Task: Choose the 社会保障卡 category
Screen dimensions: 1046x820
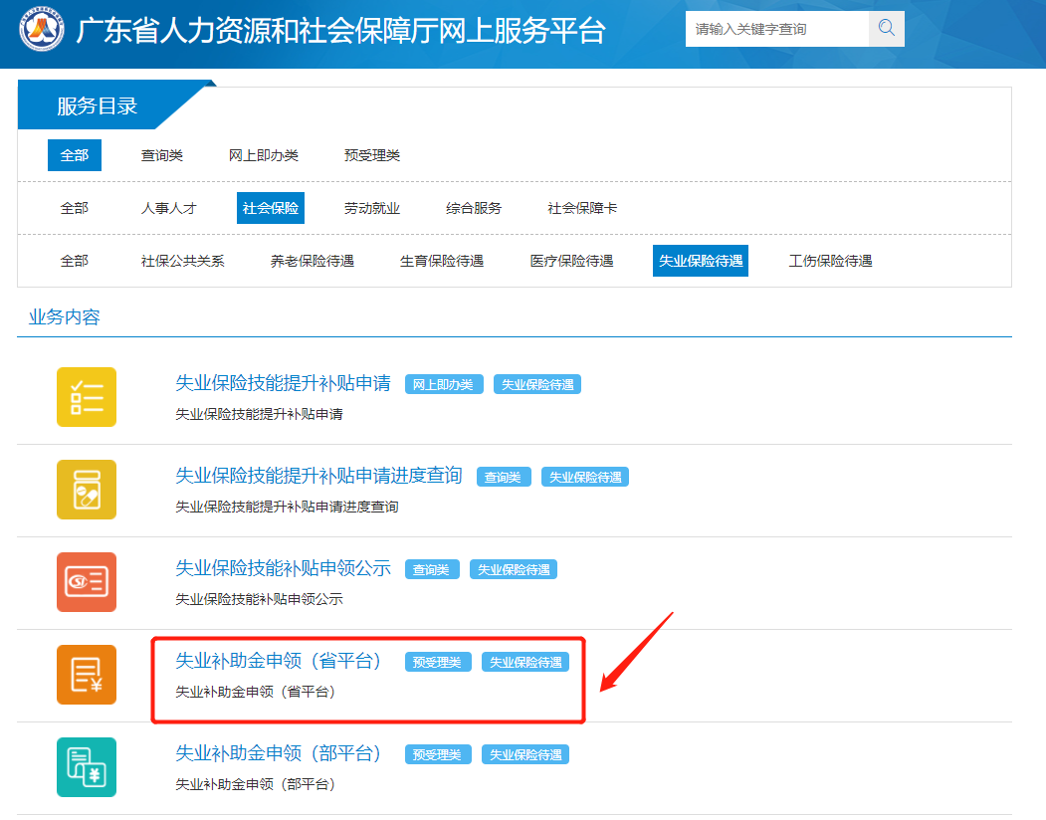Action: [582, 208]
